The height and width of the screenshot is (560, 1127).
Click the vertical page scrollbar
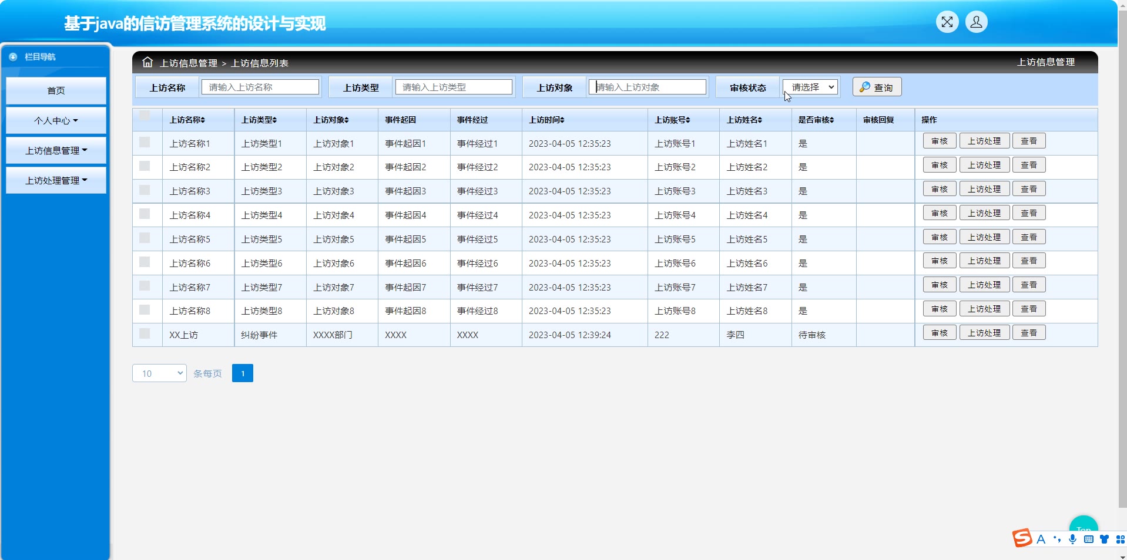[x=1122, y=258]
